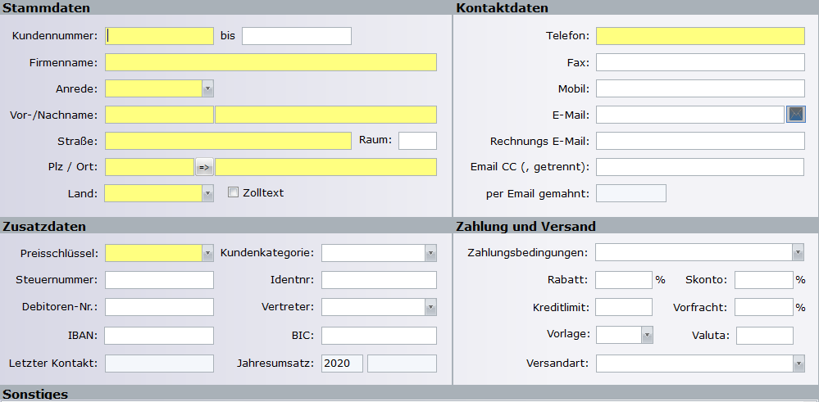Enable the Zolltext checkbox
The height and width of the screenshot is (402, 819).
[233, 193]
